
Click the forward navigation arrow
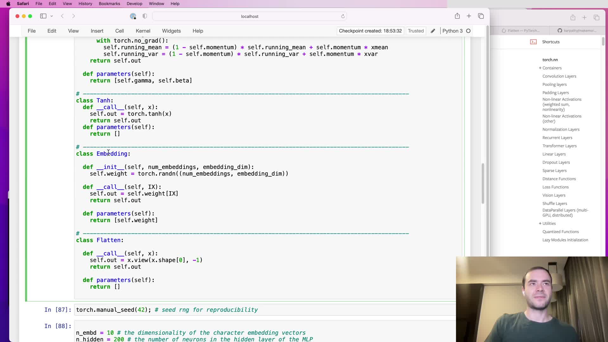[x=73, y=16]
